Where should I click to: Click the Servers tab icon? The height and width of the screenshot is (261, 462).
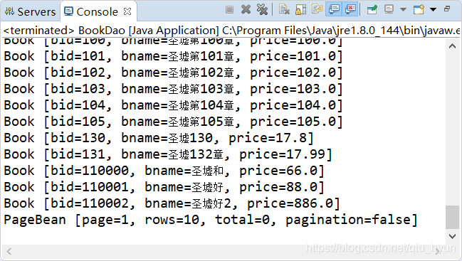9,11
